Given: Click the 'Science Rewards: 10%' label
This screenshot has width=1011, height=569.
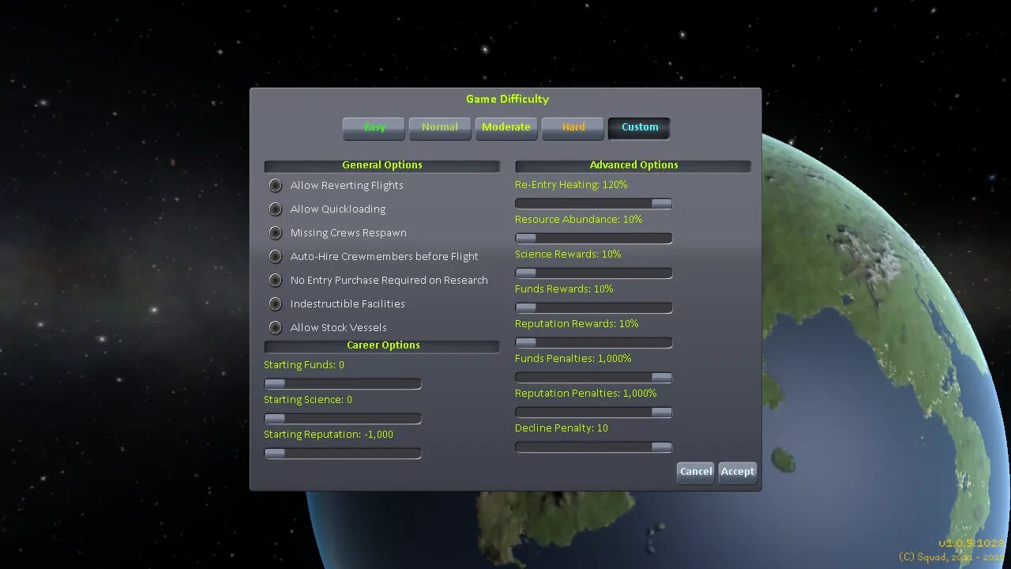Looking at the screenshot, I should click(568, 254).
